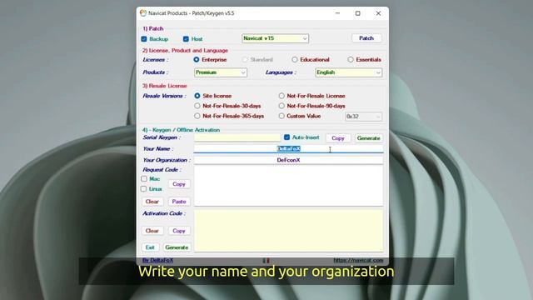Click inside the Activation Code text area
533x300 pixels.
pos(289,231)
